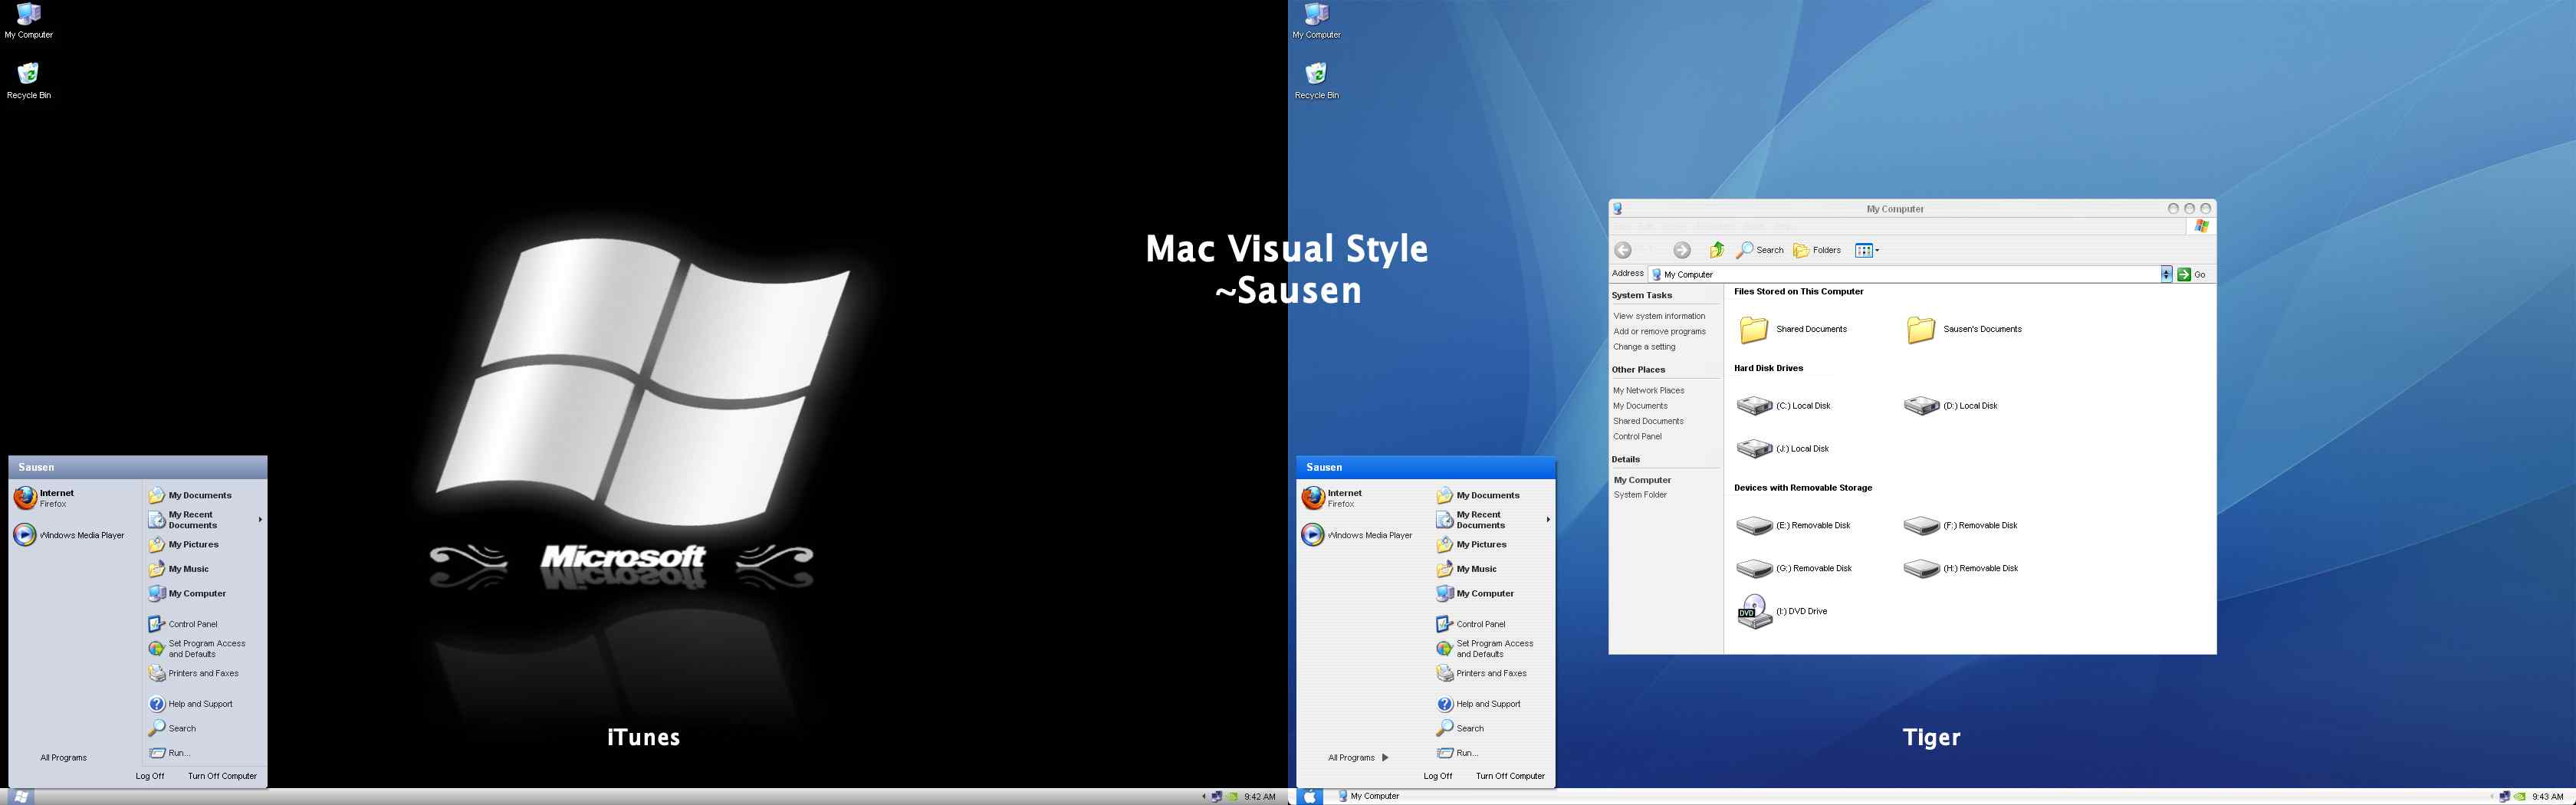Click Log Off in Tiger start menu

1438,776
